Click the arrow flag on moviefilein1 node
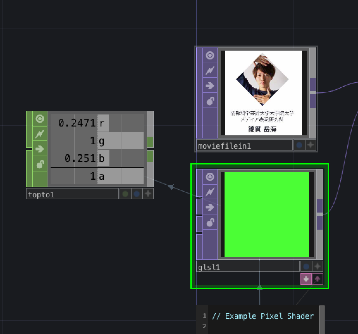The height and width of the screenshot is (334, 358). click(x=210, y=85)
